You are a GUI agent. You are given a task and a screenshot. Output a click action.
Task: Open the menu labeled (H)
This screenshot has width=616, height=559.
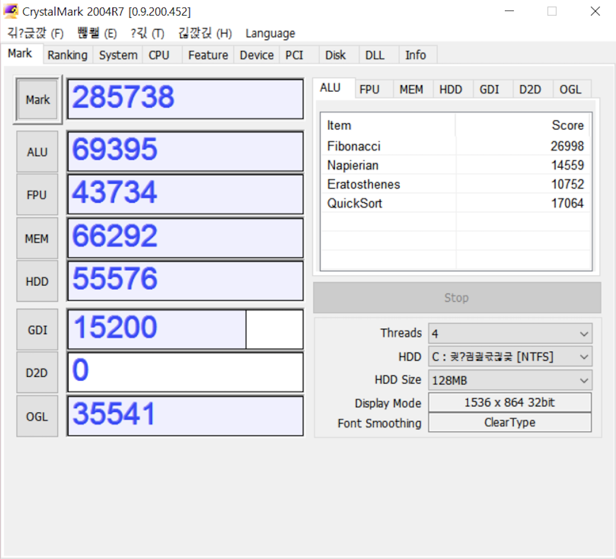pos(205,33)
